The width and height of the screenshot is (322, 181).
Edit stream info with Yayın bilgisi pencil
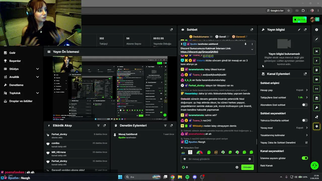pos(299,30)
